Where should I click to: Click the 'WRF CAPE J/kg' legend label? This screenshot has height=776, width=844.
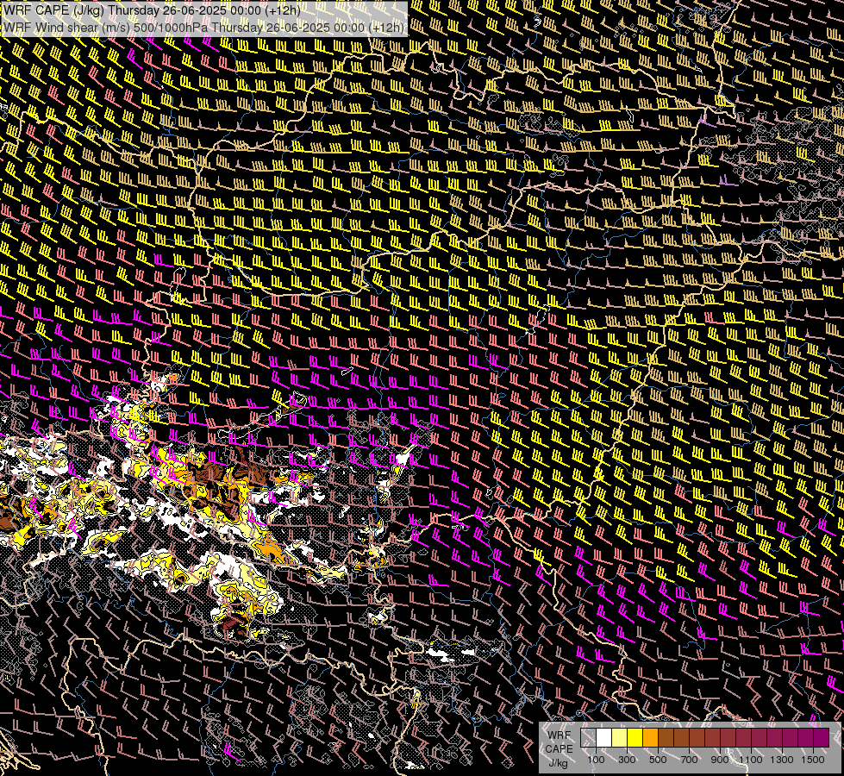click(x=560, y=748)
